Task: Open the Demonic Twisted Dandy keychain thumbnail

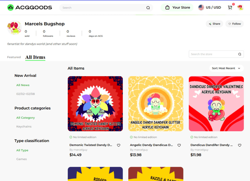Action: [x=95, y=104]
